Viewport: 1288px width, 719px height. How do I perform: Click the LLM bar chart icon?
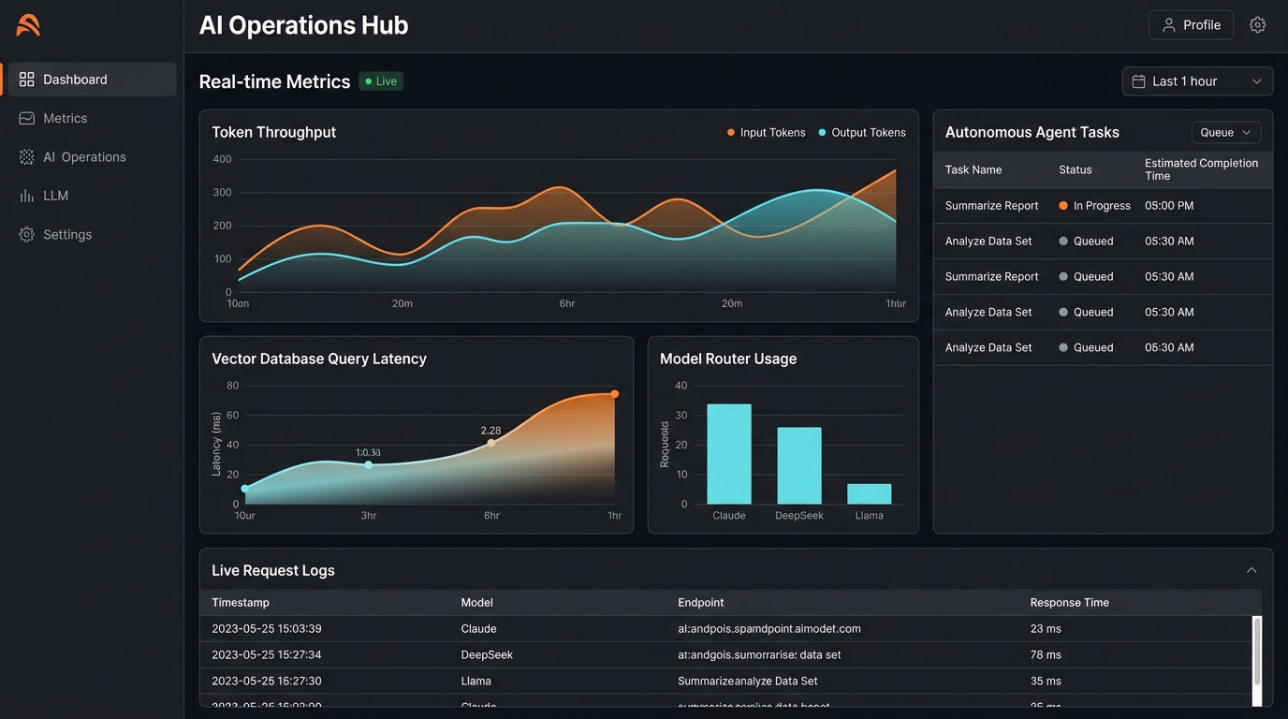click(26, 196)
